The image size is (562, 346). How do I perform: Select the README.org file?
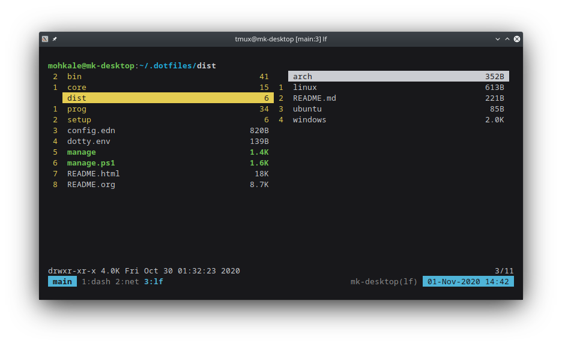(91, 185)
